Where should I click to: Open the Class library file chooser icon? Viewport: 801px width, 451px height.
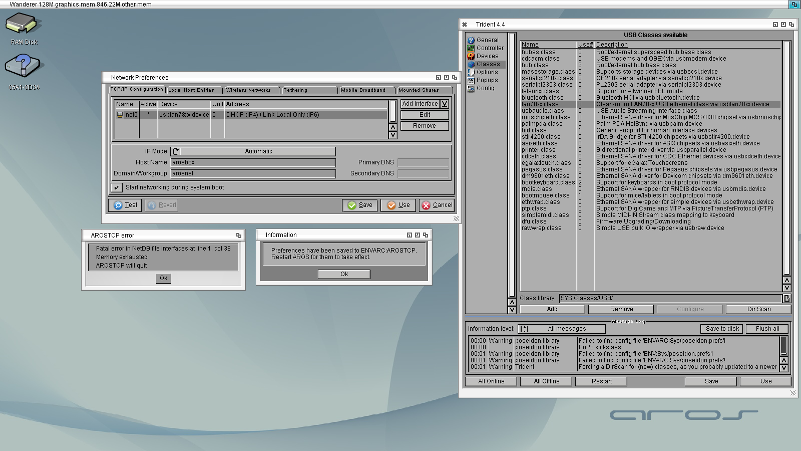click(x=787, y=298)
